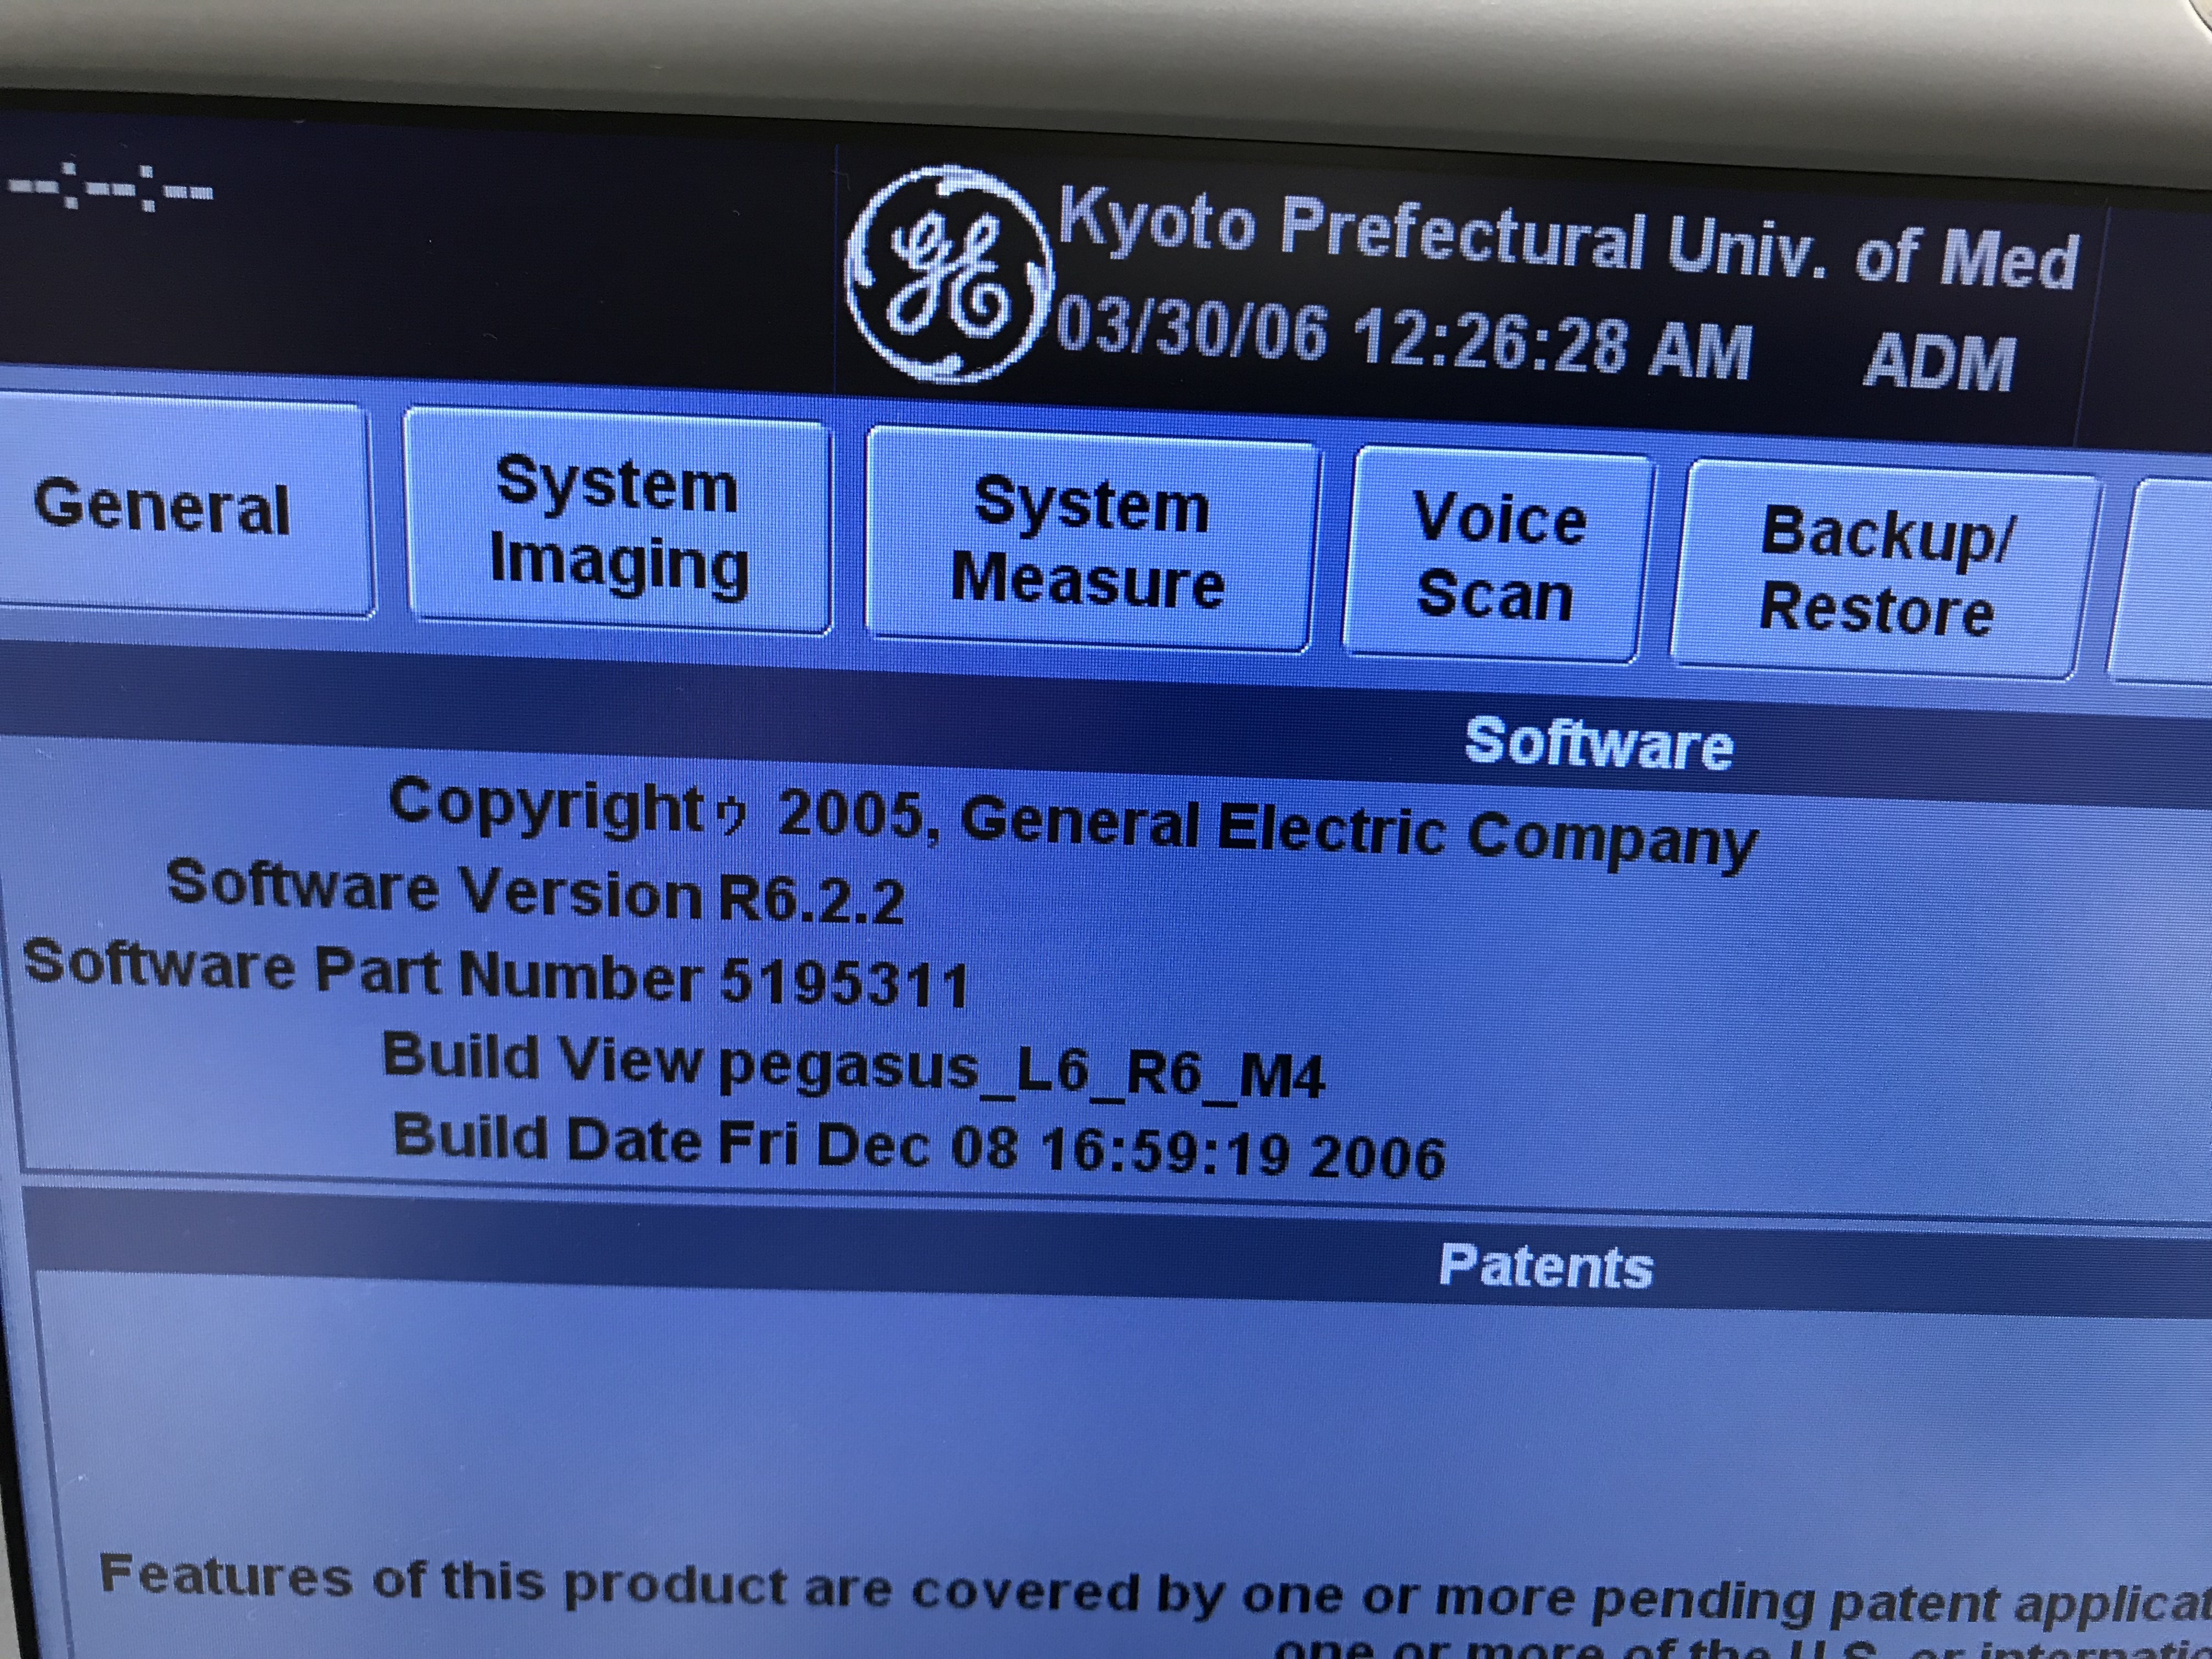The width and height of the screenshot is (2212, 1659).
Task: Click the Patents section header
Action: point(1546,1266)
